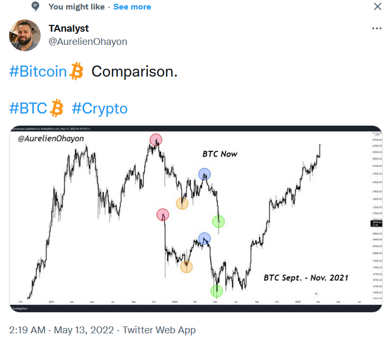Click the lowest green circle on the chart
The height and width of the screenshot is (337, 386).
pyautogui.click(x=216, y=291)
